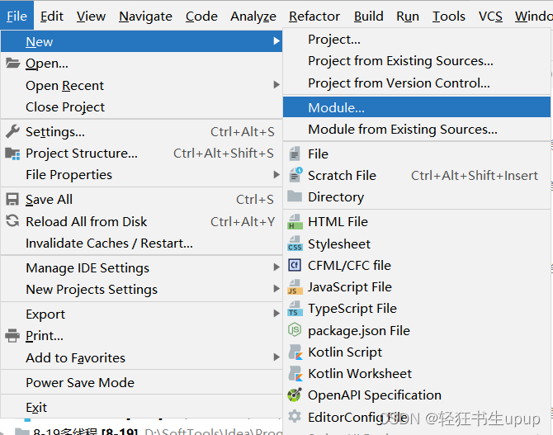
Task: Click the Print printer icon
Action: [12, 335]
